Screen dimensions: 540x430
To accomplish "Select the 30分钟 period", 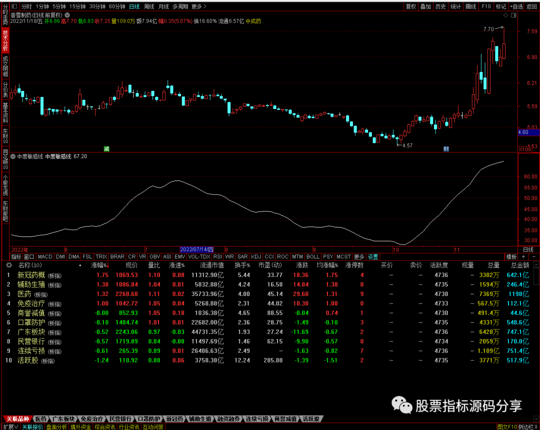I will (97, 6).
